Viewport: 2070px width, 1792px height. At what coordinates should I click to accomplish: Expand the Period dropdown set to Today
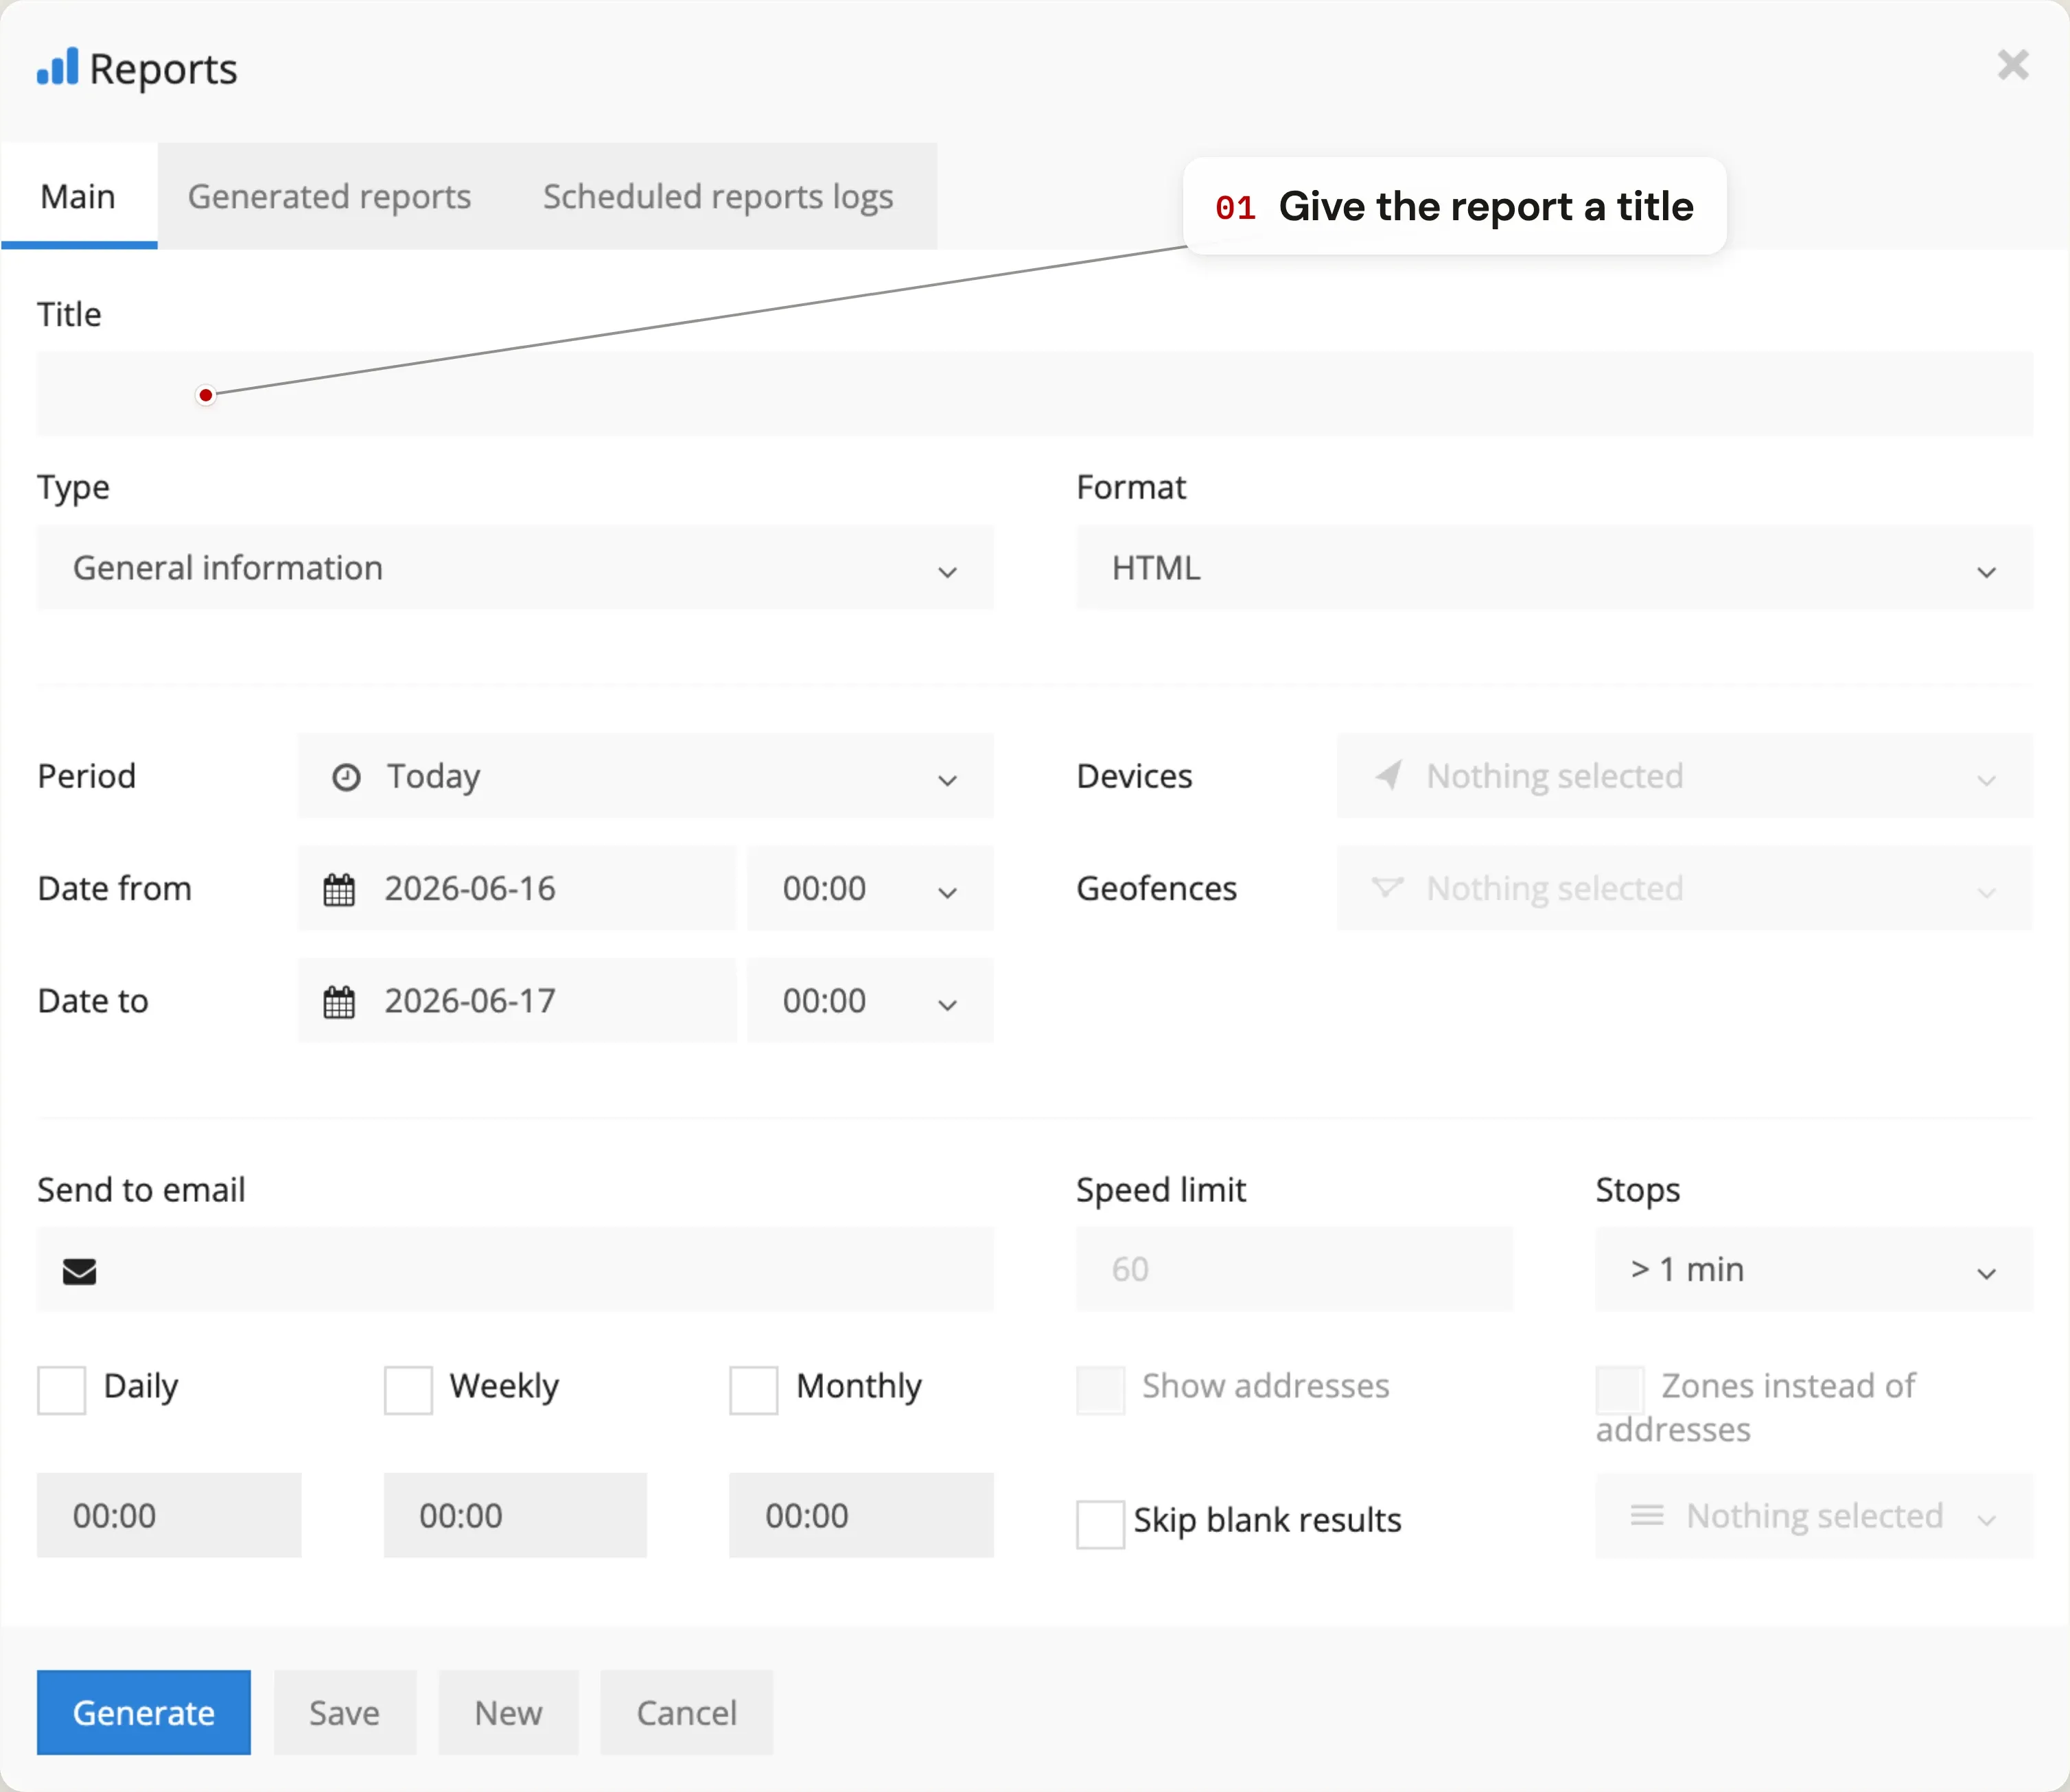tap(645, 776)
